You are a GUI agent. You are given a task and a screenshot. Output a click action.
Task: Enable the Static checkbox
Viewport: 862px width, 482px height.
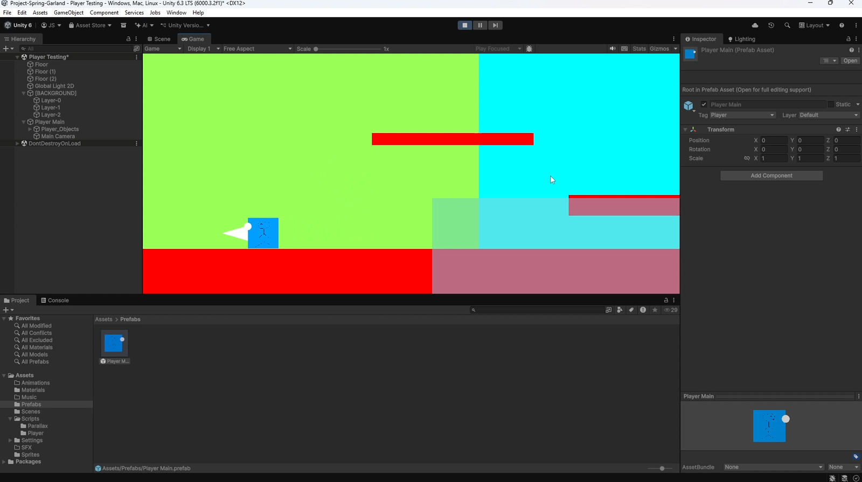point(831,104)
